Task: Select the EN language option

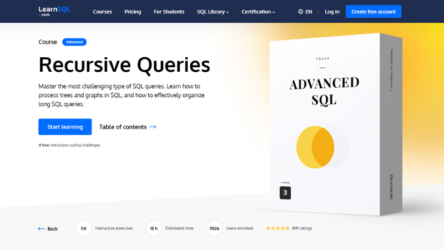Action: (309, 12)
